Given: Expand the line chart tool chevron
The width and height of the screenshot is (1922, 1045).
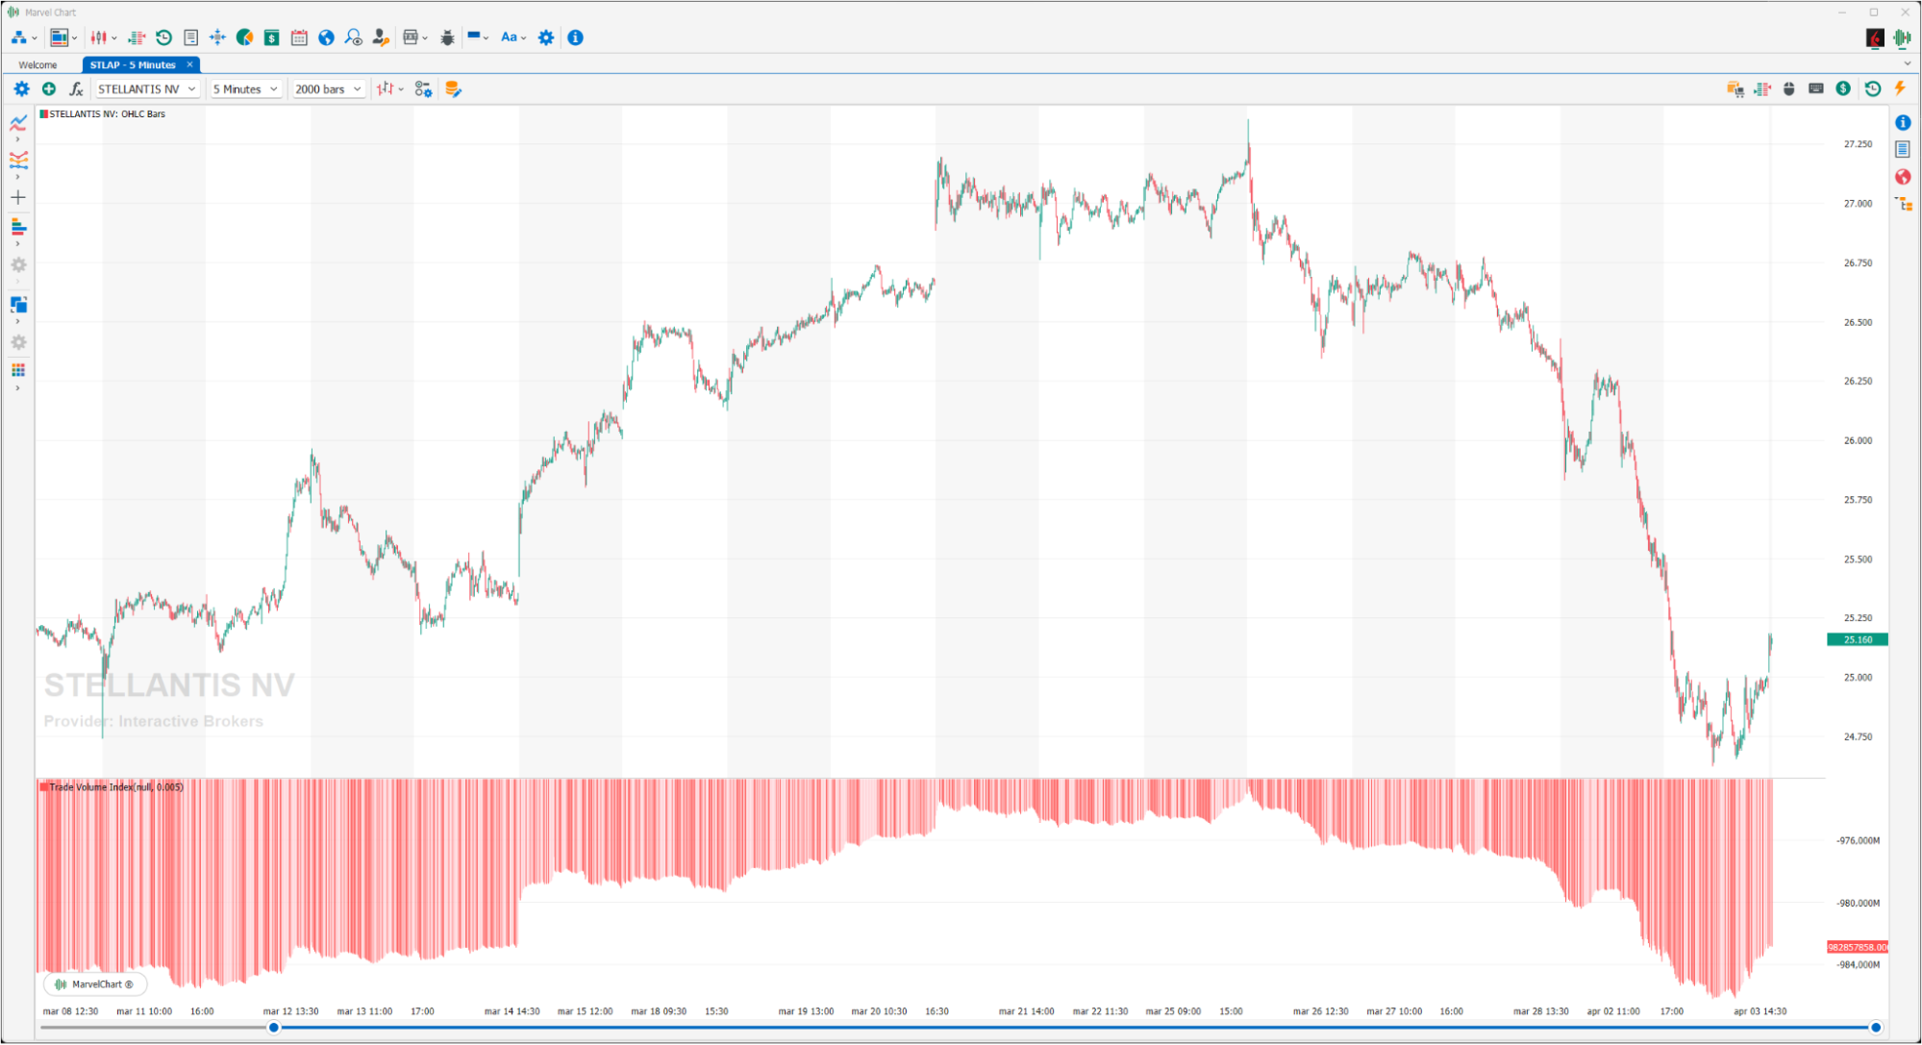Looking at the screenshot, I should (x=17, y=139).
